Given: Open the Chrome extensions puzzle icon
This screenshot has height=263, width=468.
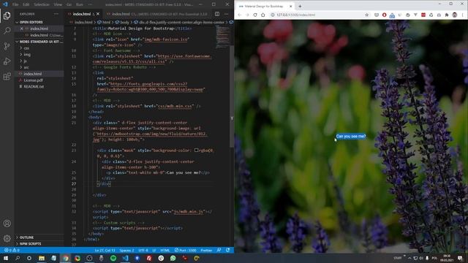Looking at the screenshot, I should [447, 15].
